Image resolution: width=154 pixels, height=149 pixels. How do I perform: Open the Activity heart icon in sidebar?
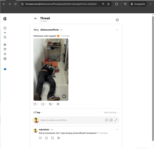click(5, 49)
